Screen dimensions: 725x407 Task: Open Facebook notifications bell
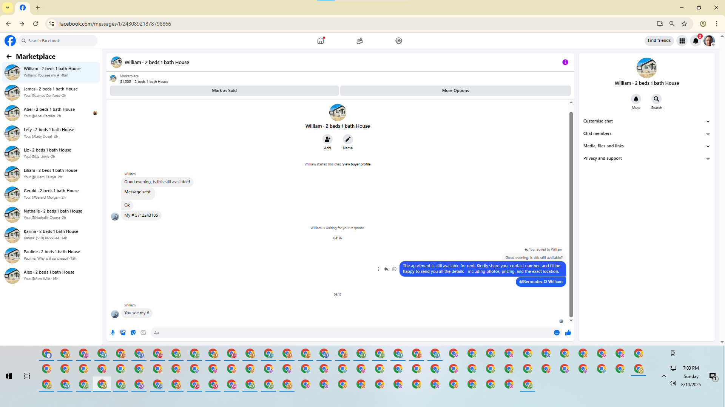pyautogui.click(x=695, y=41)
